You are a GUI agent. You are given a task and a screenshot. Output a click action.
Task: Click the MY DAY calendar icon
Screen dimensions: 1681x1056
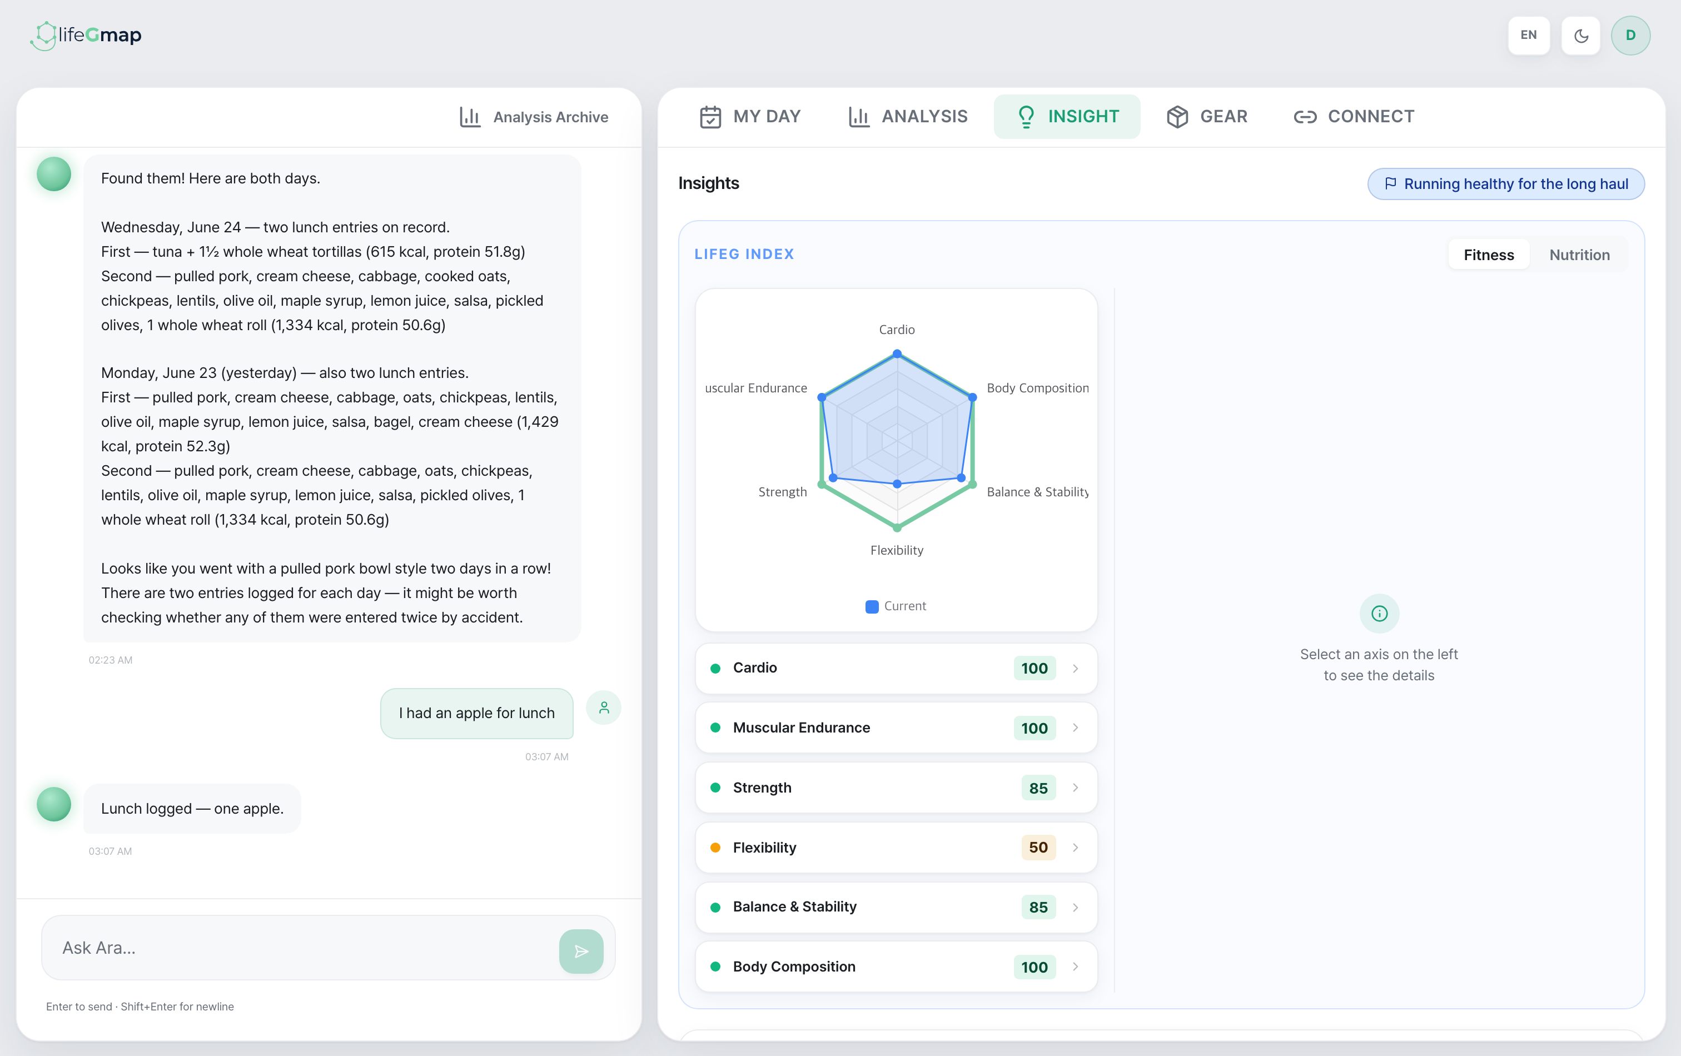(x=710, y=117)
